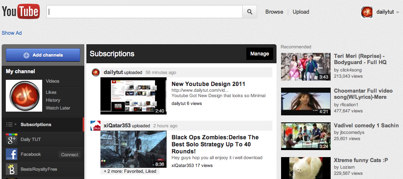
Task: Click 'Hey guys hop you all enjooy' description
Action: [217, 158]
